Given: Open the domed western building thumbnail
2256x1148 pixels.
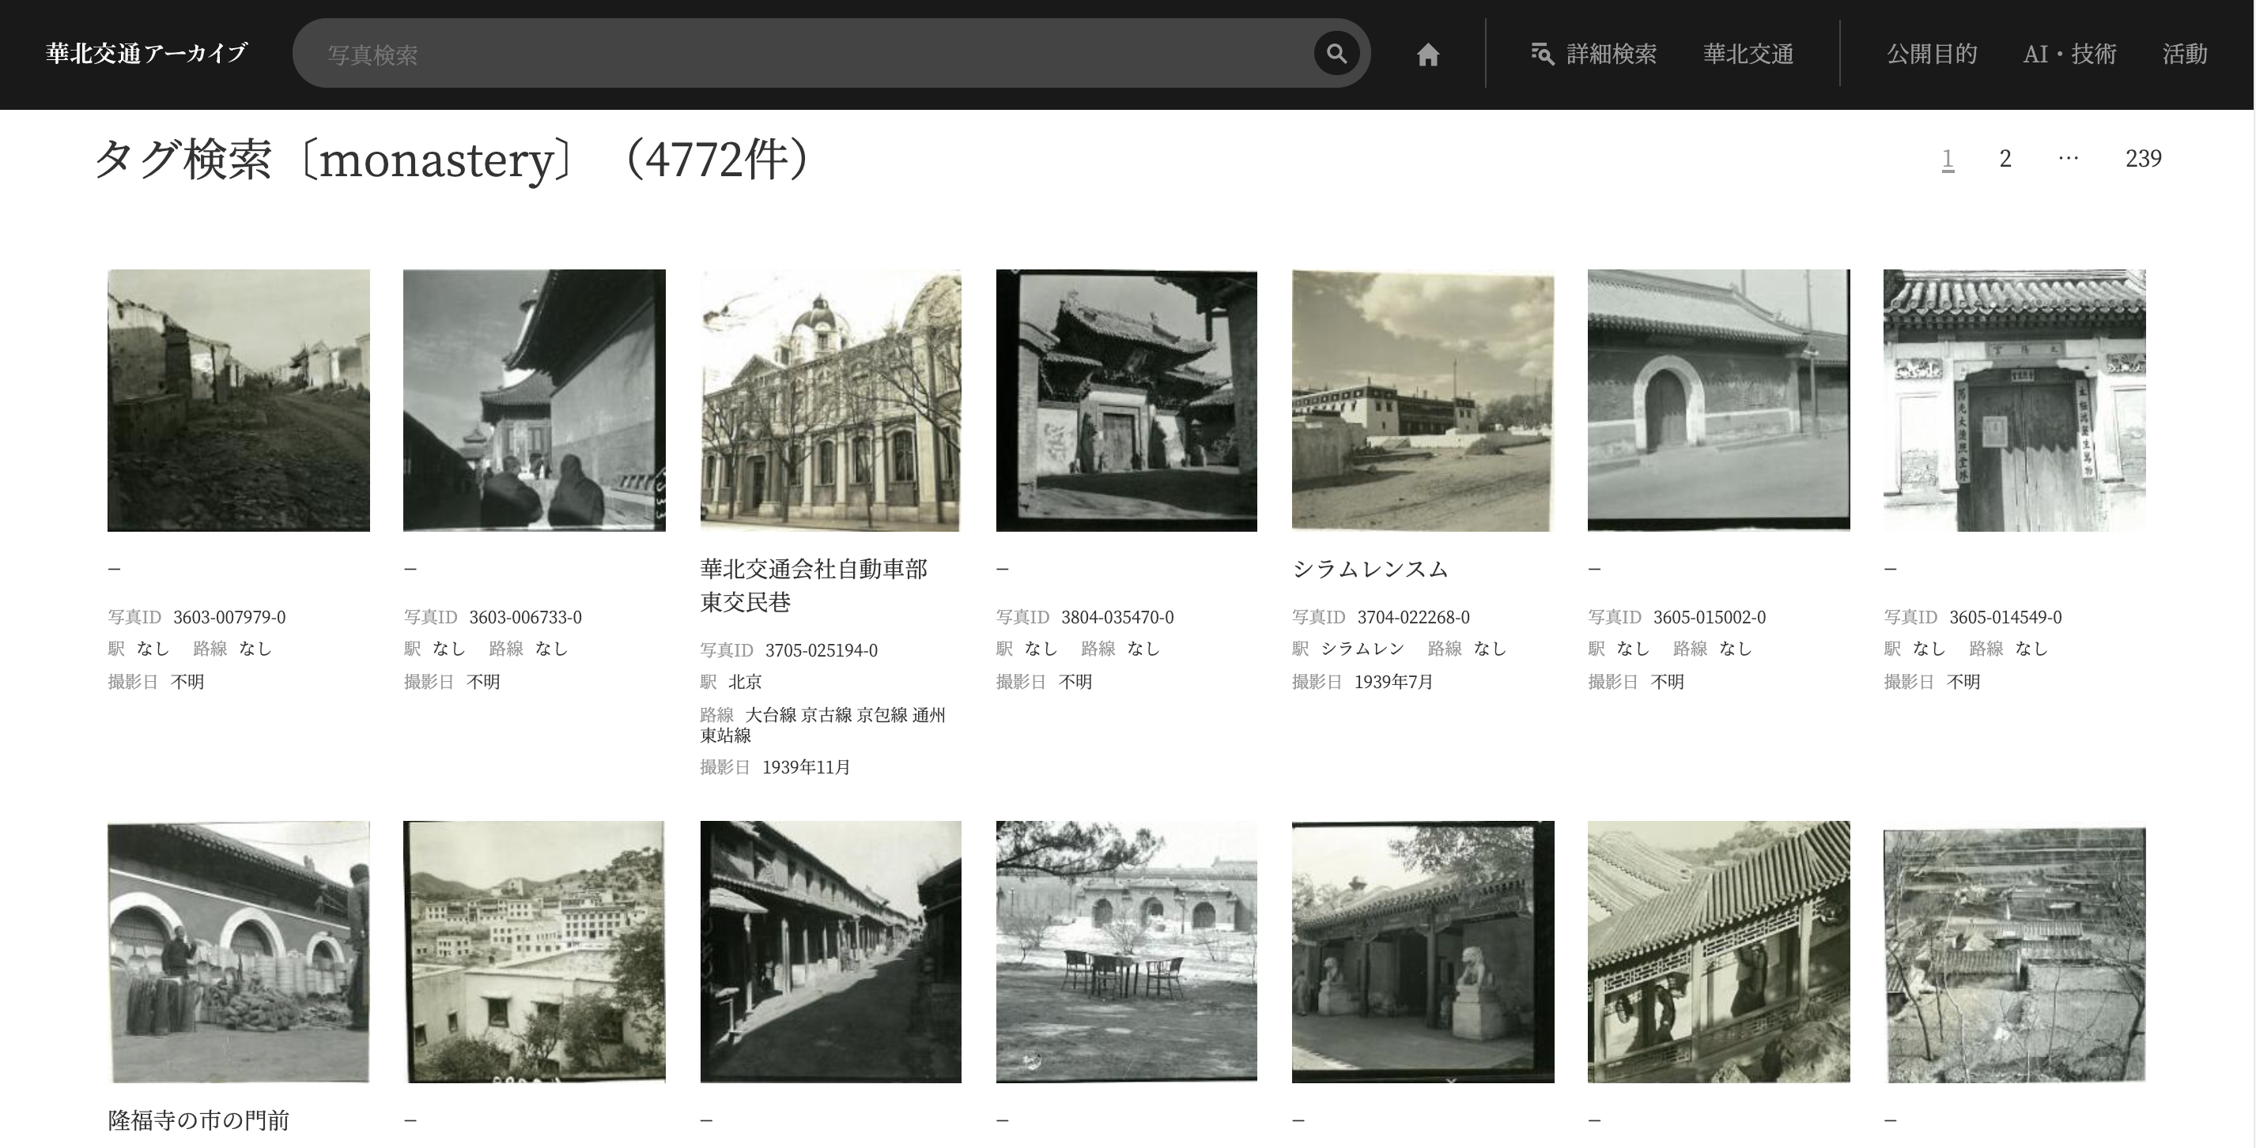Looking at the screenshot, I should pyautogui.click(x=830, y=400).
